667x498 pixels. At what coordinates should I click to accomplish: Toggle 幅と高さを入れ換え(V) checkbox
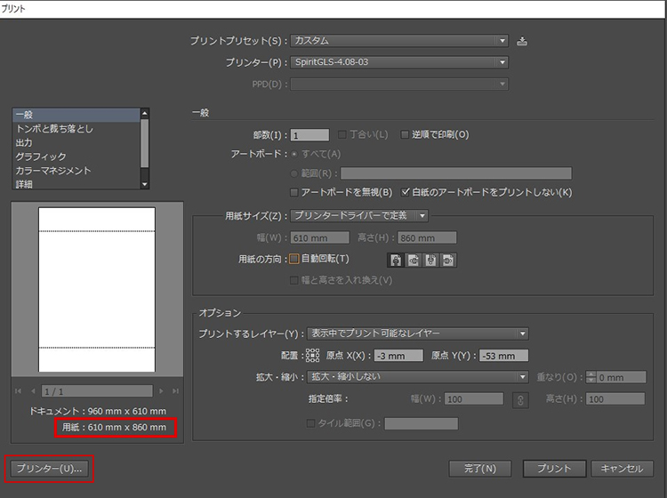point(294,280)
